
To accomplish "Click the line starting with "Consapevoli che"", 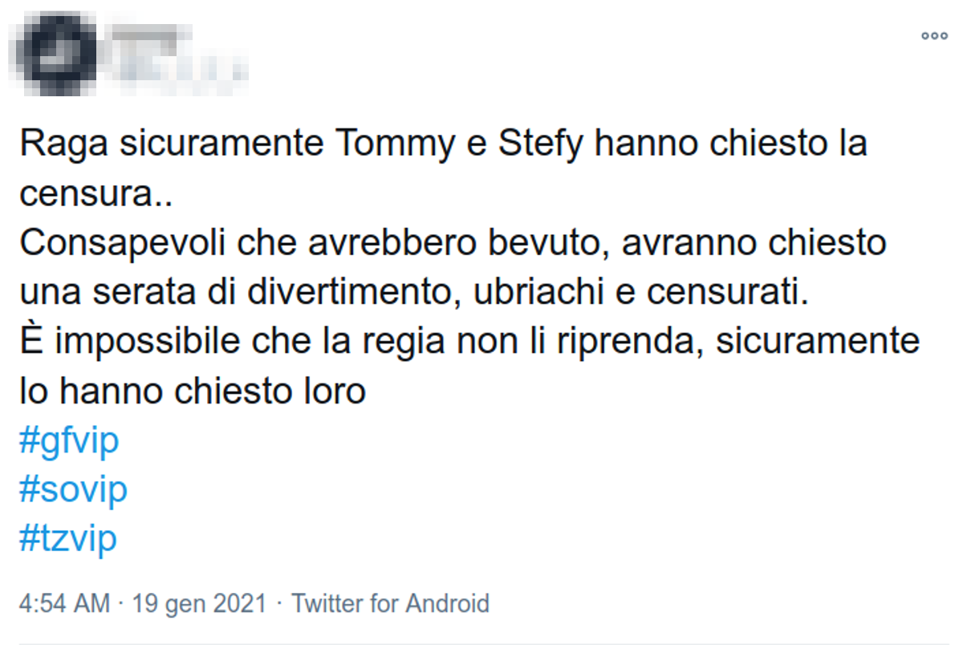I will [453, 244].
